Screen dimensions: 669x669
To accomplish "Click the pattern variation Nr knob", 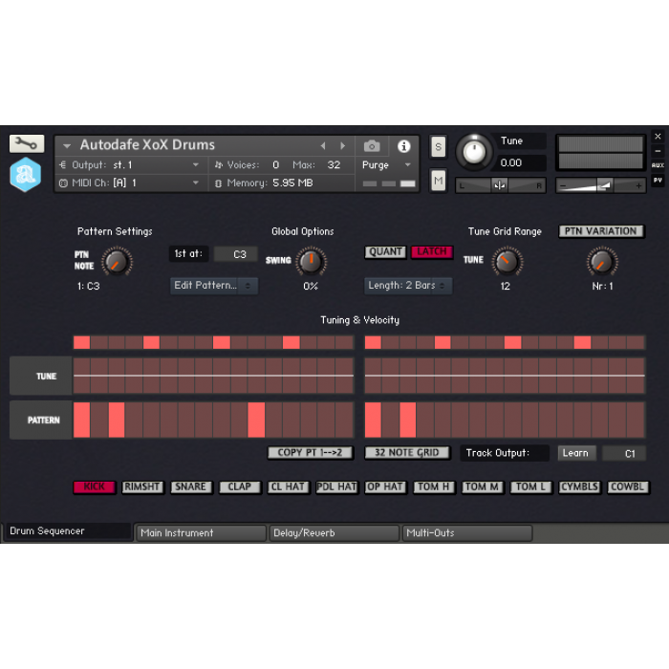I will pyautogui.click(x=602, y=262).
